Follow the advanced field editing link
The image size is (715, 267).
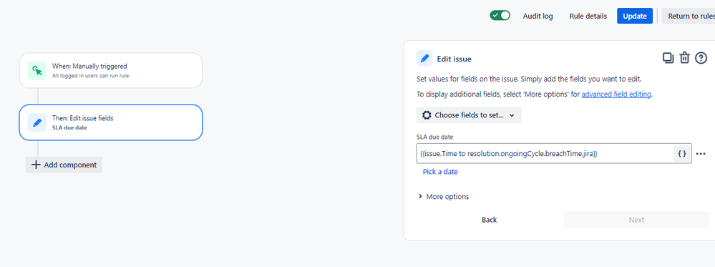point(616,94)
